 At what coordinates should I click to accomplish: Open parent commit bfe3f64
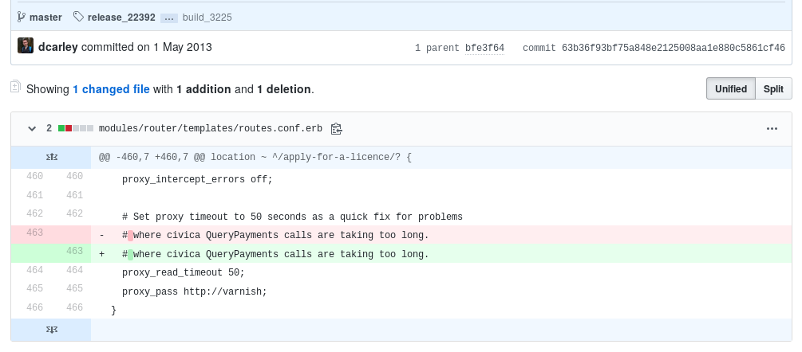(x=484, y=48)
